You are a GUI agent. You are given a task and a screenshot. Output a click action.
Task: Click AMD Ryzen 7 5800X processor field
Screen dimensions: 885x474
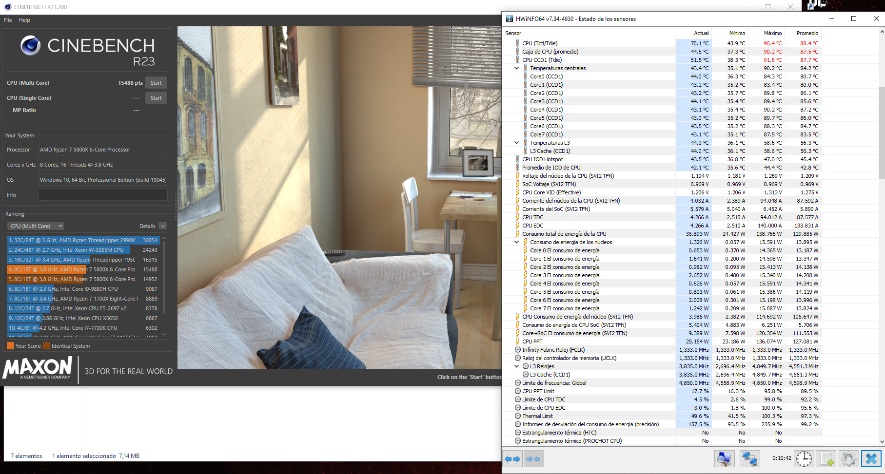click(102, 150)
